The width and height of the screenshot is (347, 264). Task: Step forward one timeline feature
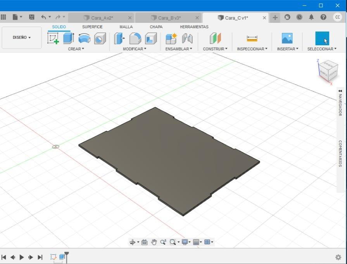pos(31,257)
